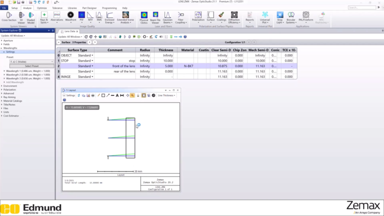Screen dimensions: 384x216
Task: Open the RMS analysis
Action: tap(99, 17)
